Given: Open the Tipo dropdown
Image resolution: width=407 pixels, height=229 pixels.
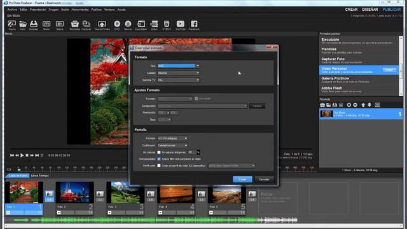Looking at the screenshot, I should coord(179,66).
